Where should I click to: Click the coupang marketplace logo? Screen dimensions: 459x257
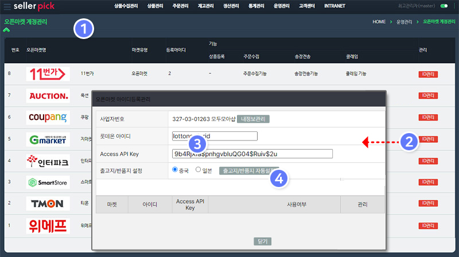pos(48,117)
